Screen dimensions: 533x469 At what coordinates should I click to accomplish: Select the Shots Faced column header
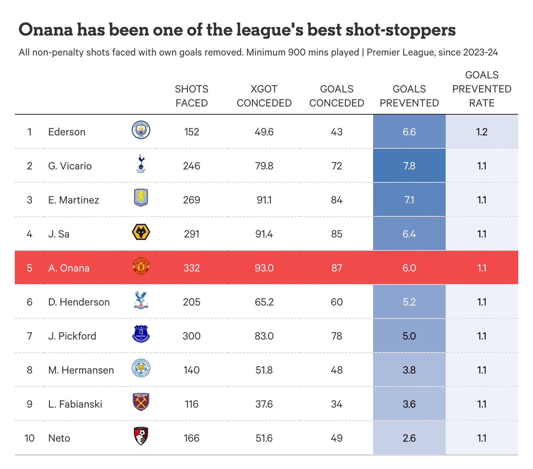192,96
